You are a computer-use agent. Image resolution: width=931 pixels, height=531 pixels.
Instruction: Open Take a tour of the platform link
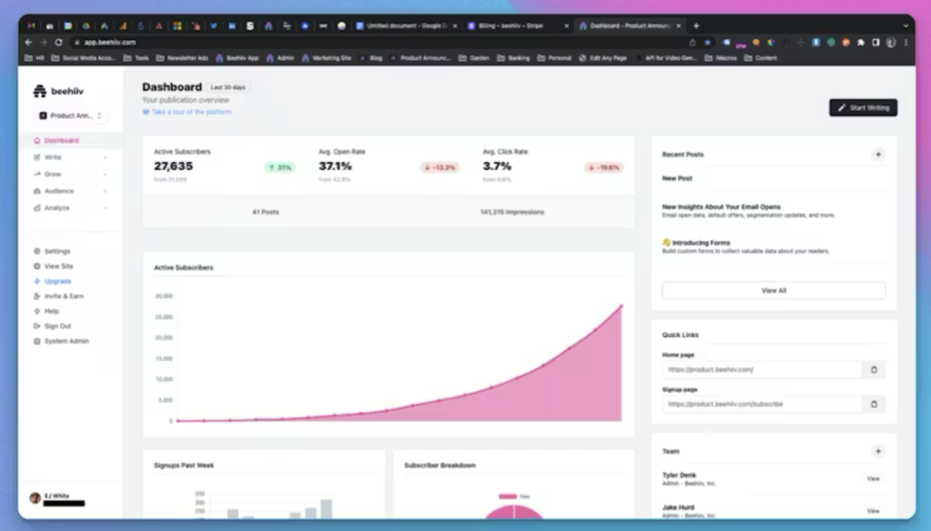191,112
